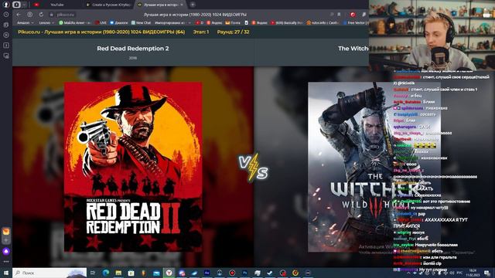Open Task View on the taskbar

tap(93, 273)
